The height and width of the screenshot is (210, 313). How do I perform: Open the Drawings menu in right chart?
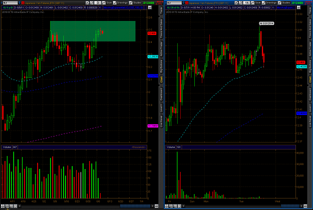pos(271,3)
